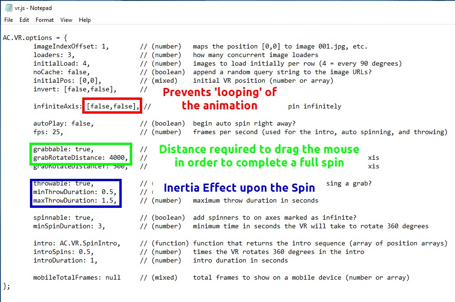Click the red-boxed [false,false] infiniteAxis value

113,107
